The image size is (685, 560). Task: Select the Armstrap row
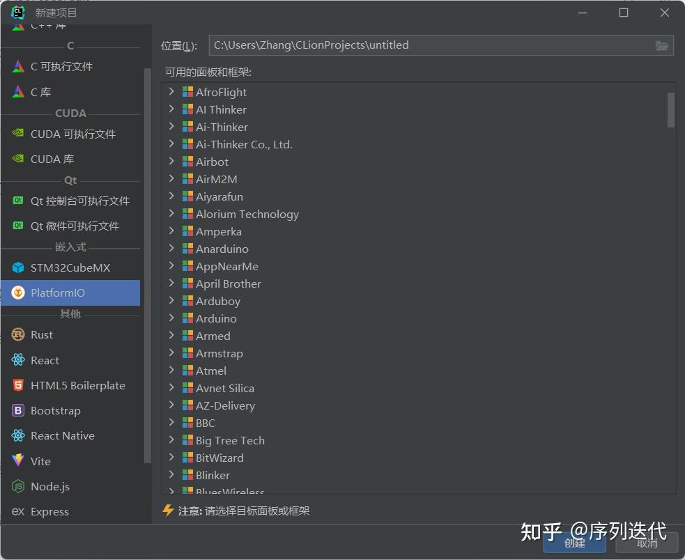click(418, 353)
